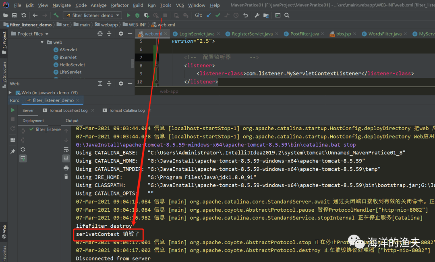Screen dimensions: 435x262
Task: Click the Git commit checkmark icon
Action: coord(217,15)
